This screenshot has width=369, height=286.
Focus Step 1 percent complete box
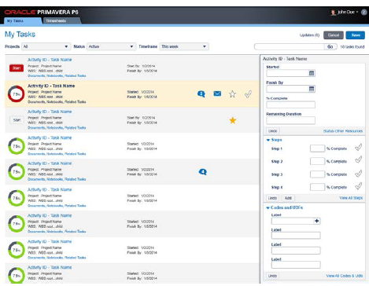click(317, 148)
